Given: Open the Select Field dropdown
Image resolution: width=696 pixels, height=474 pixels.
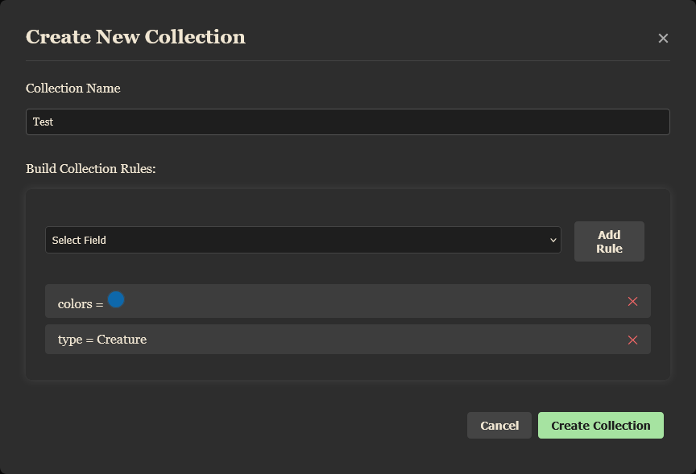Looking at the screenshot, I should (302, 240).
